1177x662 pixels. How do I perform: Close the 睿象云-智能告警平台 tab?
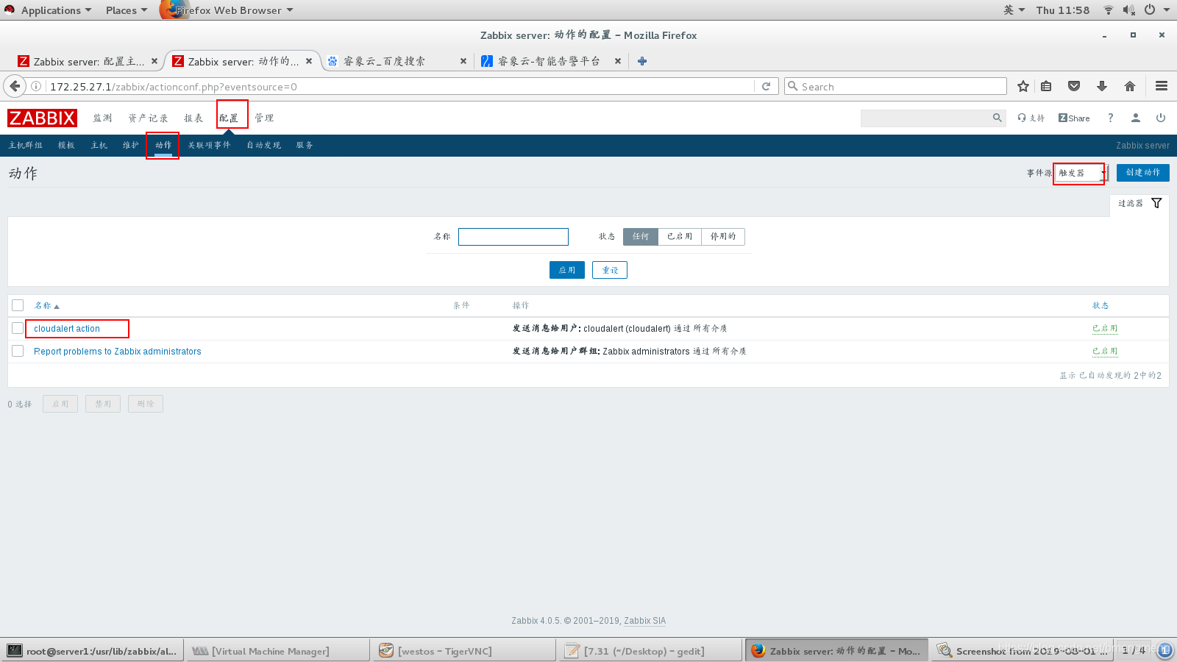tap(618, 61)
